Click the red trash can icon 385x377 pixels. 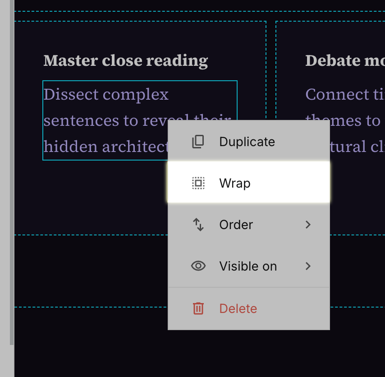pos(198,308)
